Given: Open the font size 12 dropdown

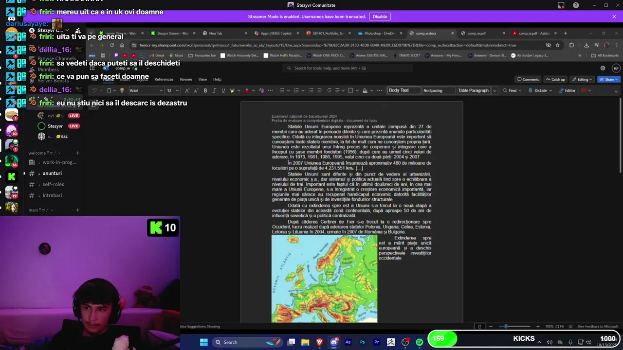Looking at the screenshot, I should [172, 90].
